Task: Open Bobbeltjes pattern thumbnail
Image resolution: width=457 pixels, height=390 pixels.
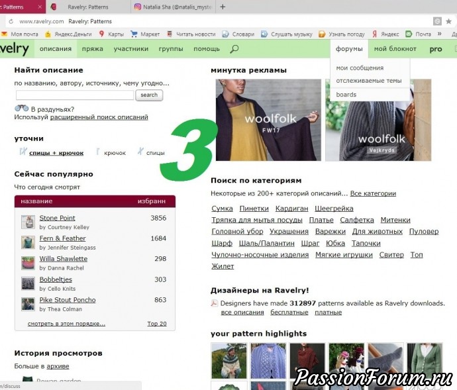Action: click(28, 283)
